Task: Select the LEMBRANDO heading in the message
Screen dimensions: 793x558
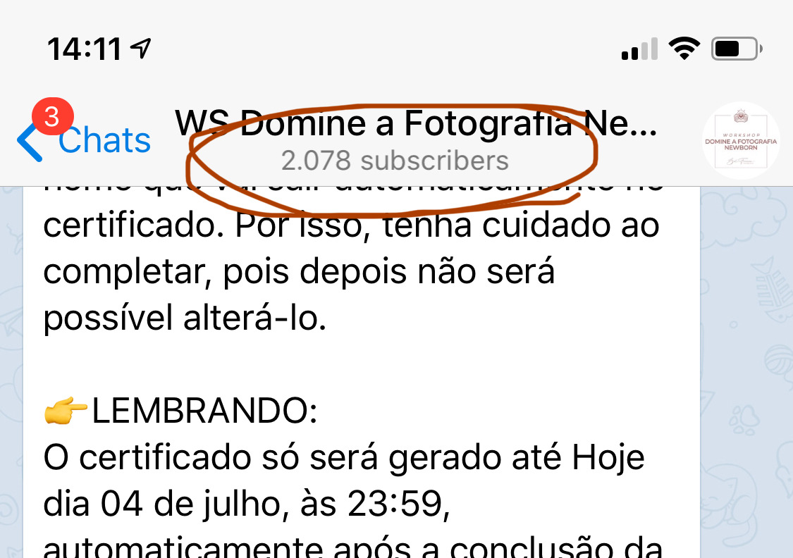Action: click(x=204, y=411)
